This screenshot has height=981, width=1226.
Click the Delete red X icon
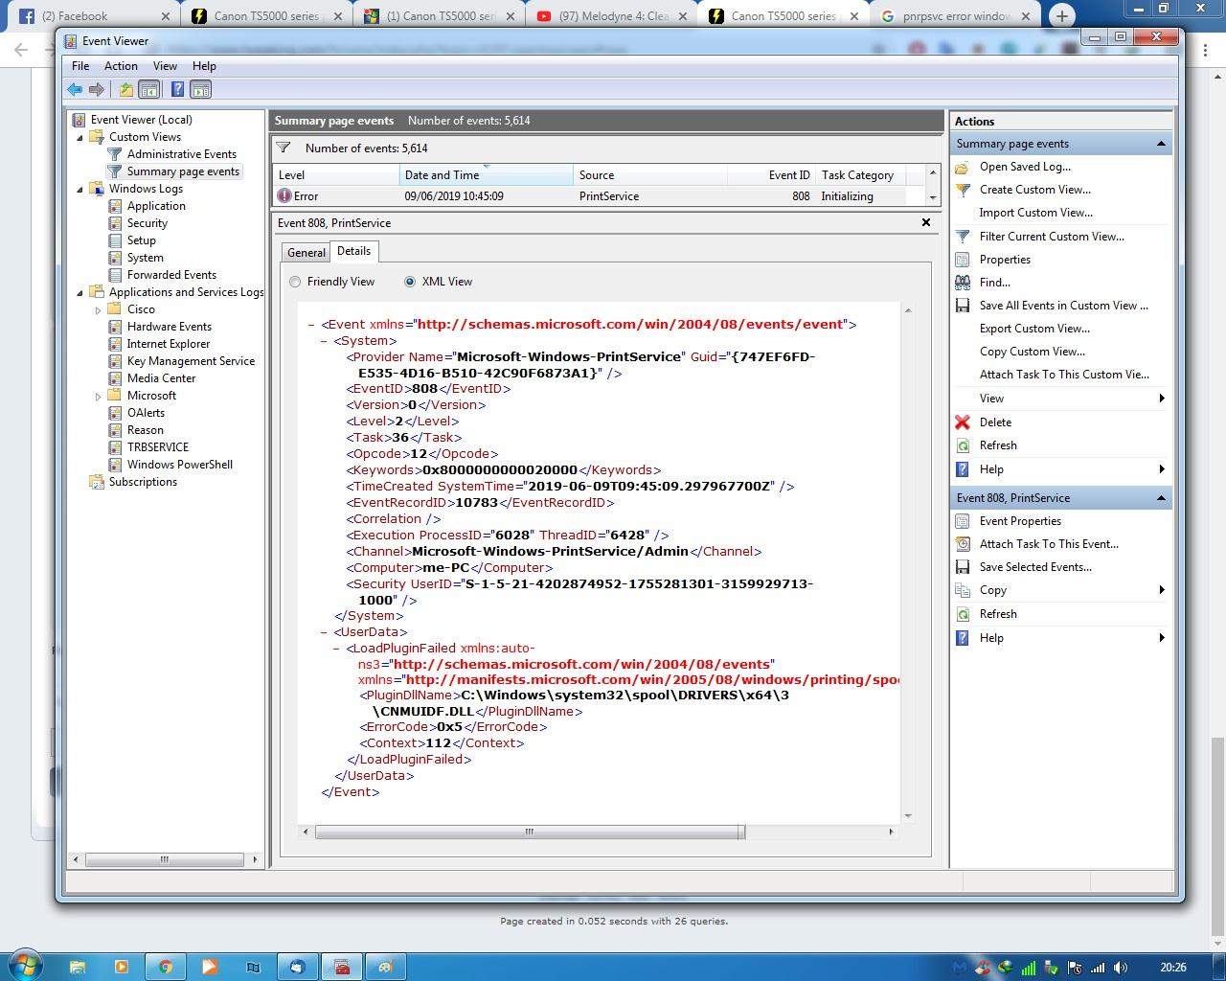click(x=963, y=422)
